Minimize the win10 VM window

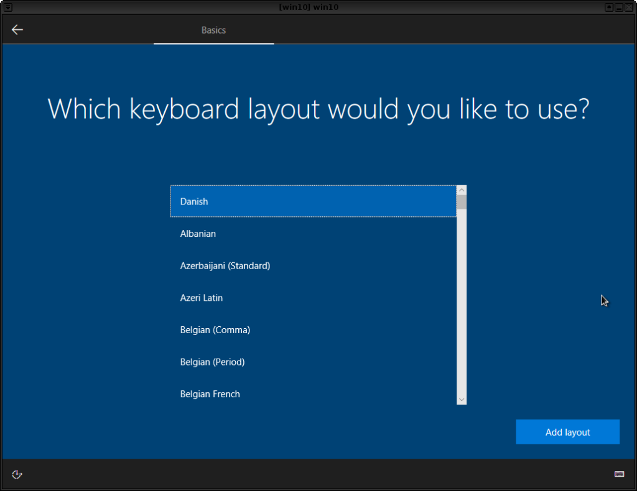tap(619, 7)
